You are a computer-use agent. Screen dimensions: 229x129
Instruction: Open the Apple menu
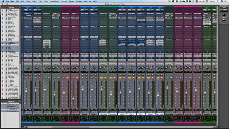click(3, 1)
